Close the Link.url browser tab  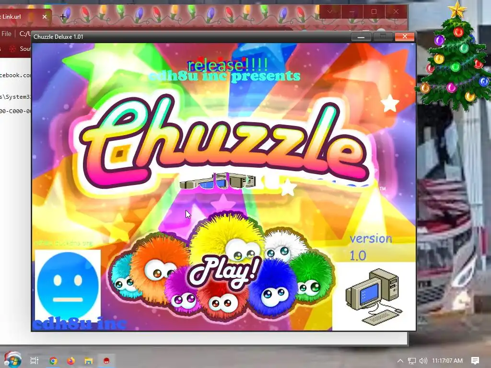(45, 17)
